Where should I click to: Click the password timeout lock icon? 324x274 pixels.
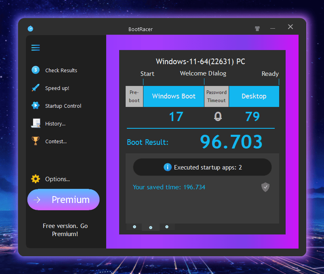click(218, 116)
